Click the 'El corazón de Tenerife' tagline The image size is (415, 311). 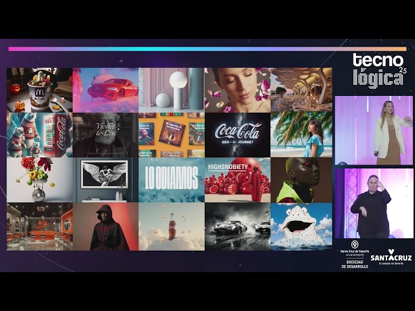click(x=391, y=264)
